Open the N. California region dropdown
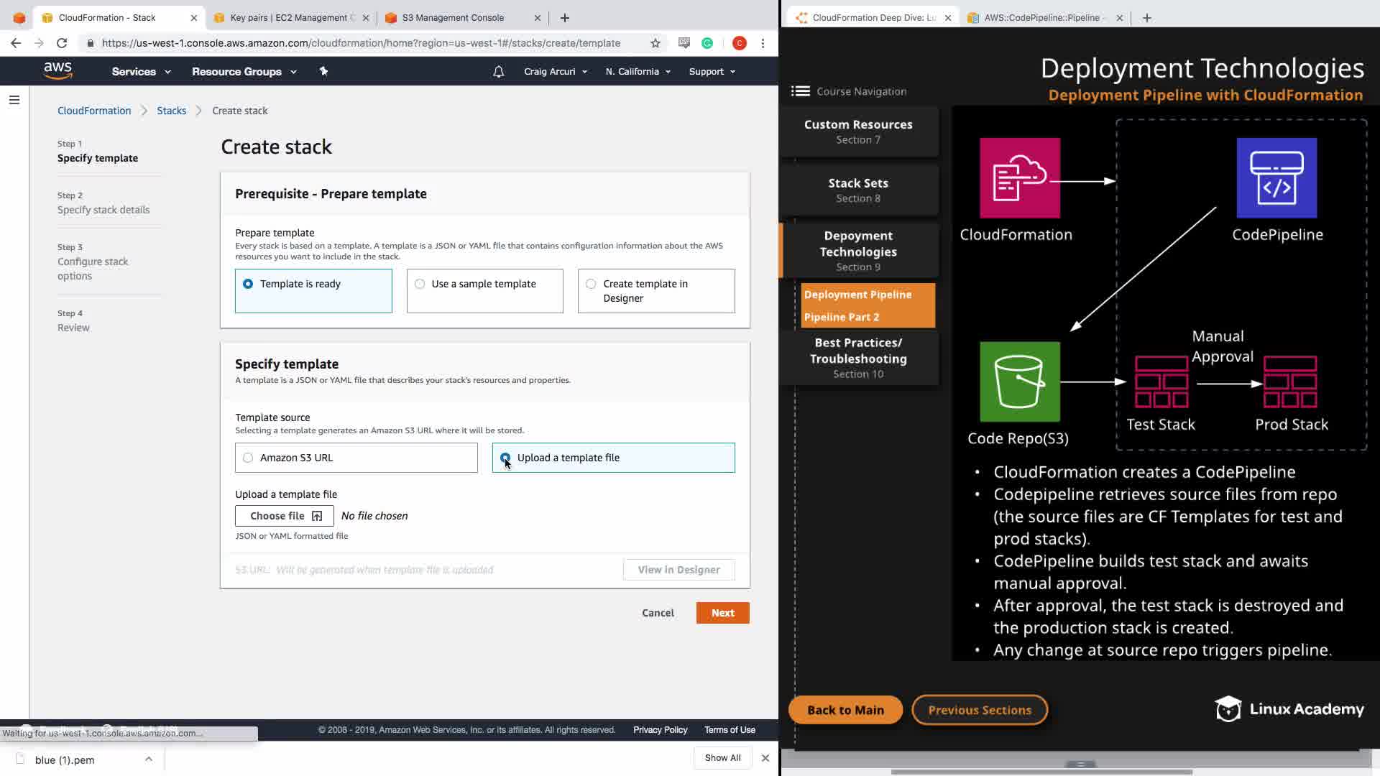Screen dimensions: 1380x776 tap(638, 72)
